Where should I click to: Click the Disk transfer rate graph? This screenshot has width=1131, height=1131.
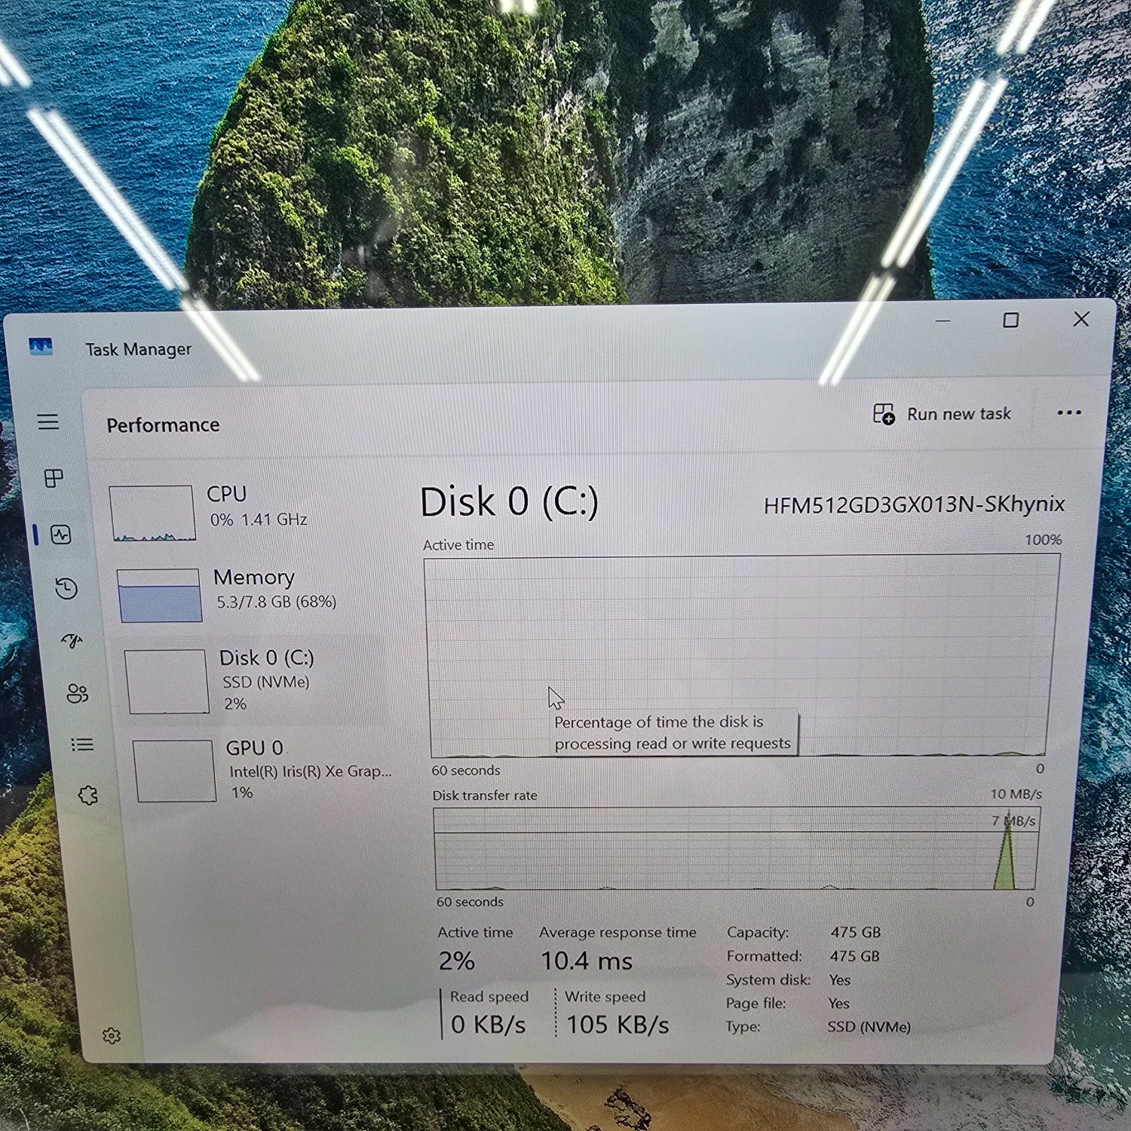click(x=735, y=848)
